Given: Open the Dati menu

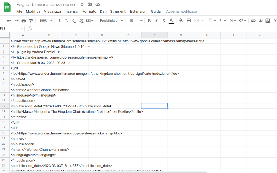Looking at the screenshot, I should [x=103, y=11].
